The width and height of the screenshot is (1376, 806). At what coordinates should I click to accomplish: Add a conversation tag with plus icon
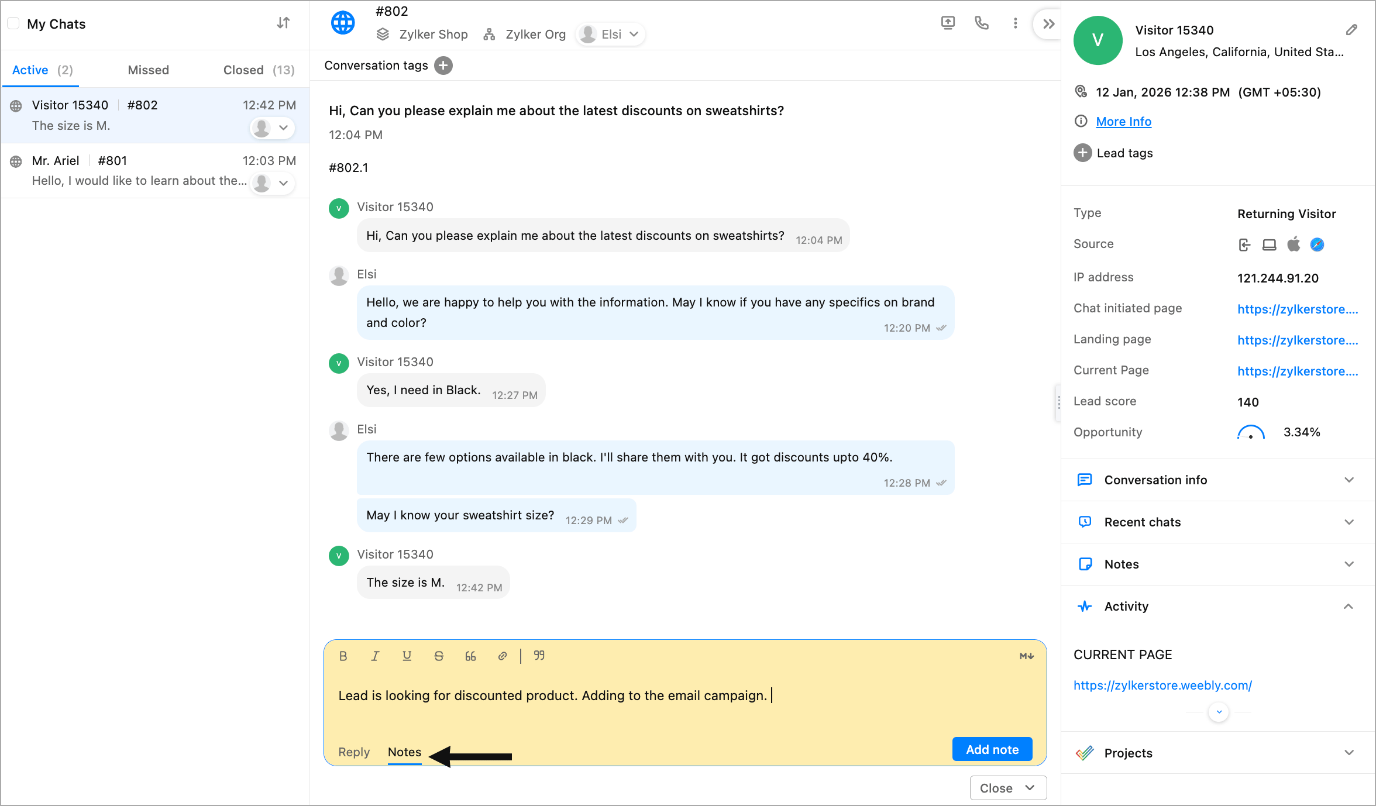tap(443, 66)
